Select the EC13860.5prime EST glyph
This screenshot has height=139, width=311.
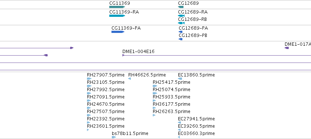click(180, 79)
